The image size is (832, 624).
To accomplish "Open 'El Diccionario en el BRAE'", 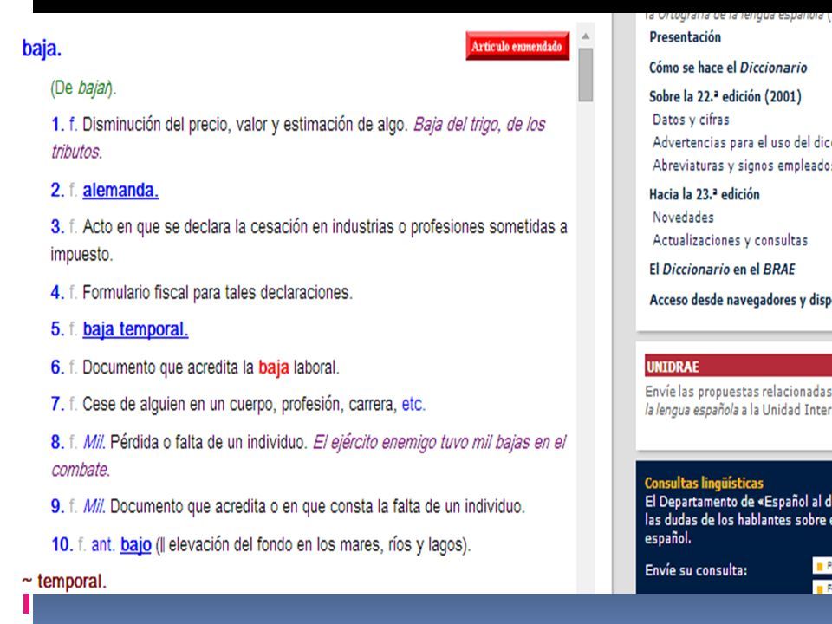I will pos(722,270).
